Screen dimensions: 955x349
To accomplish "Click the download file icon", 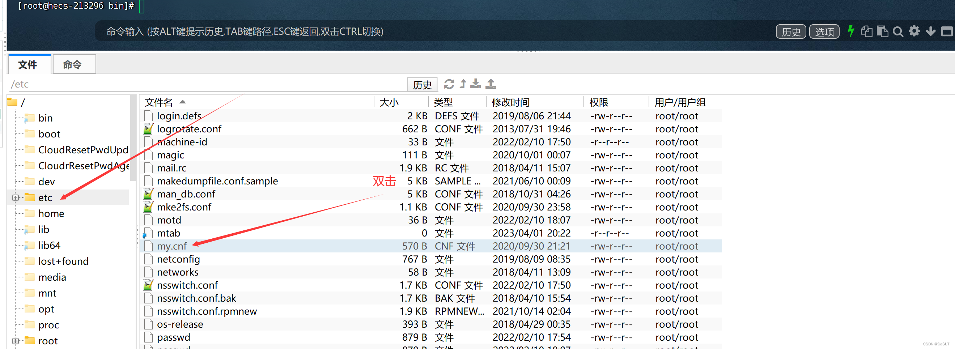I will coord(476,84).
